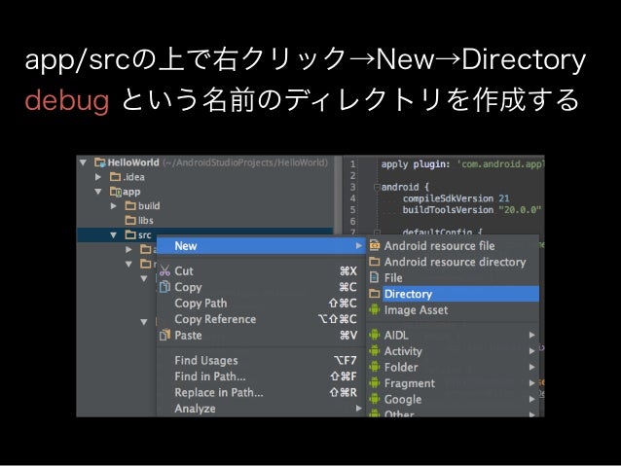The height and width of the screenshot is (466, 621).
Task: Click the Activity android icon
Action: click(375, 351)
